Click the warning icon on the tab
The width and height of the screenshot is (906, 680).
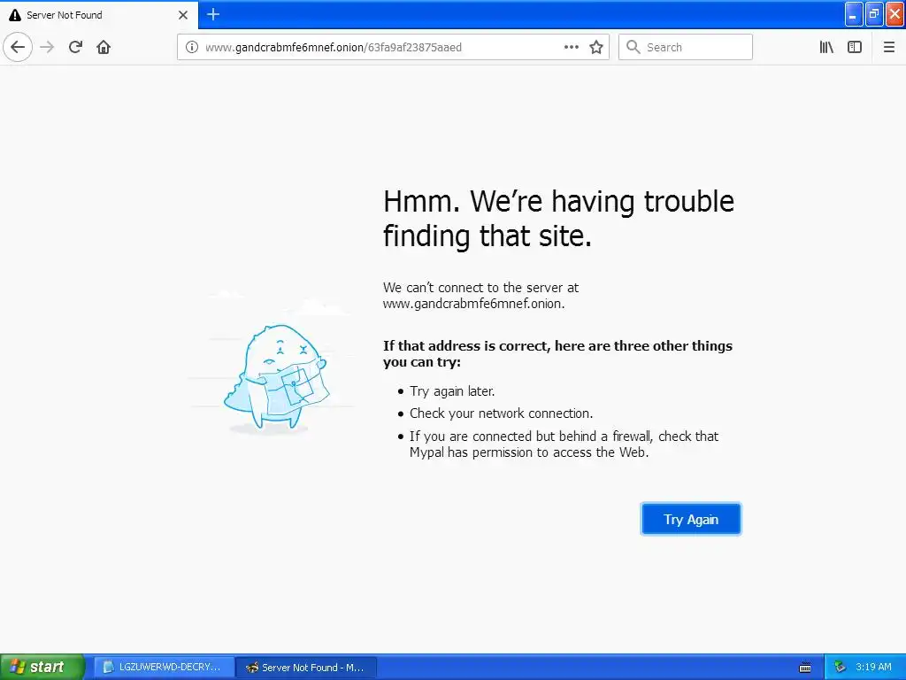[15, 15]
